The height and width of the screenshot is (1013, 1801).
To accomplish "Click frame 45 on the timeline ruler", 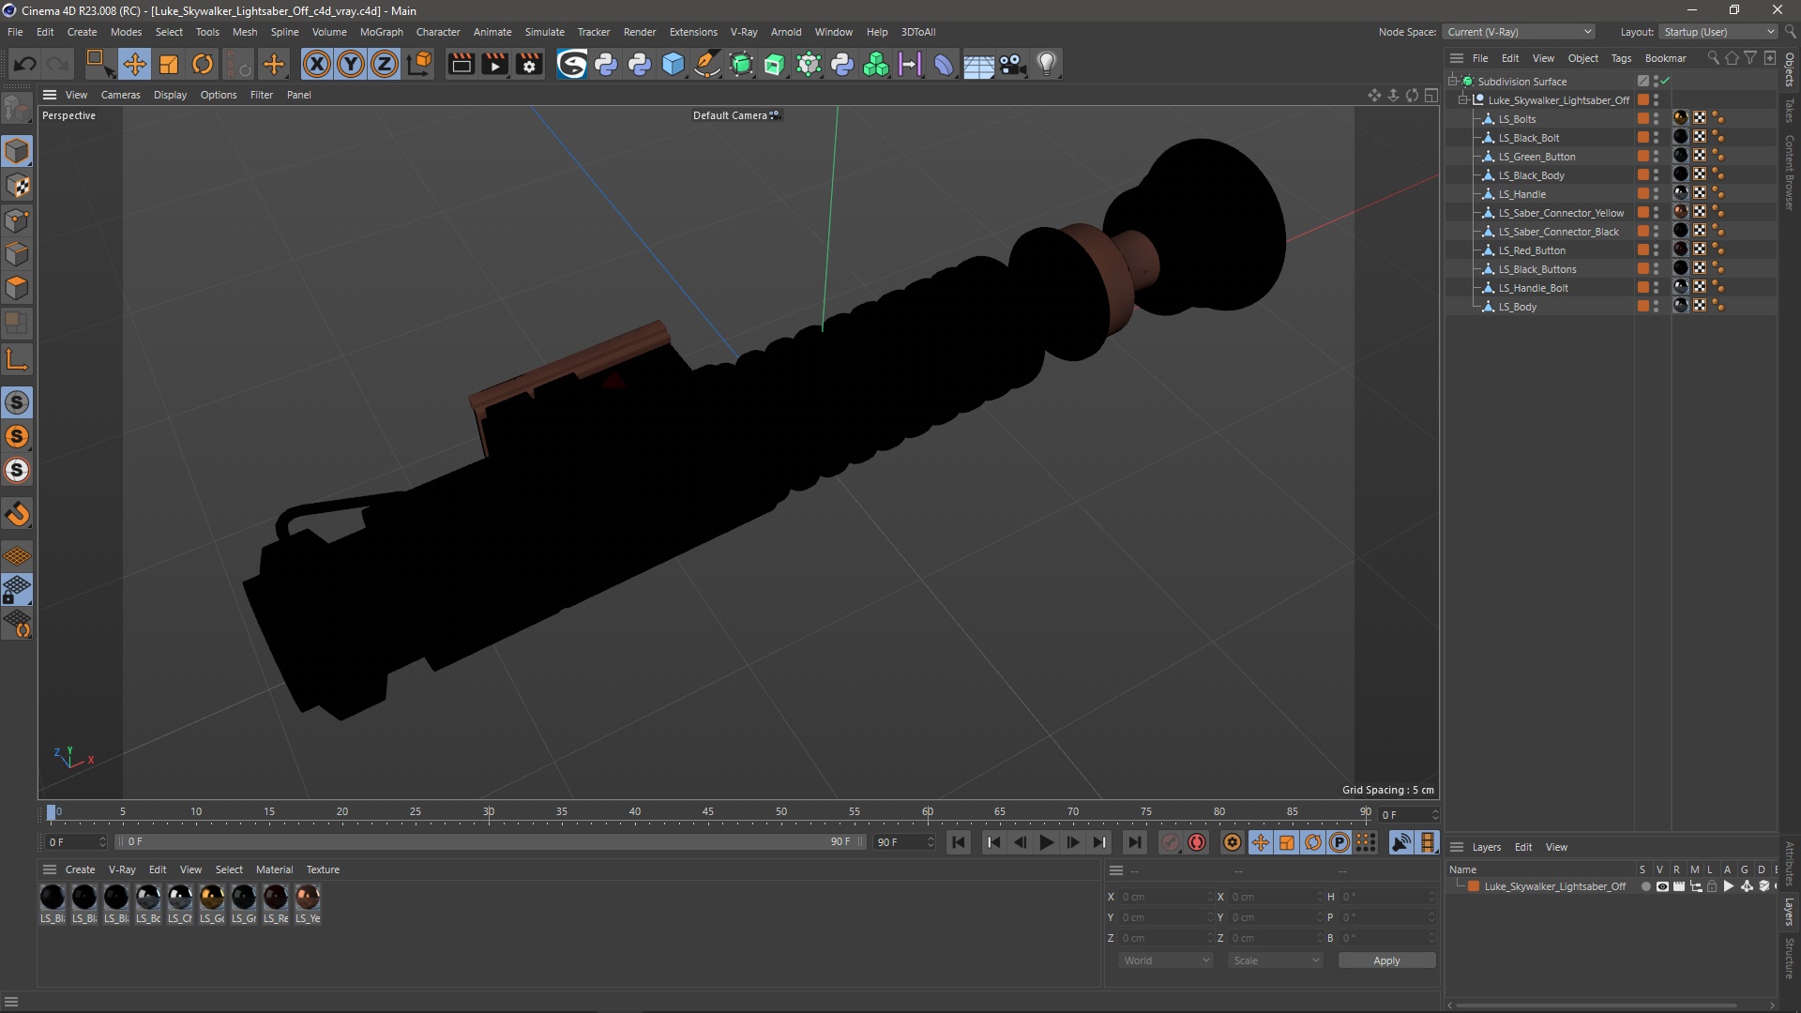I will coord(708,812).
